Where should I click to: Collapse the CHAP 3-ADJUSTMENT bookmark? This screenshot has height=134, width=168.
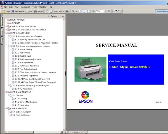point(6,33)
